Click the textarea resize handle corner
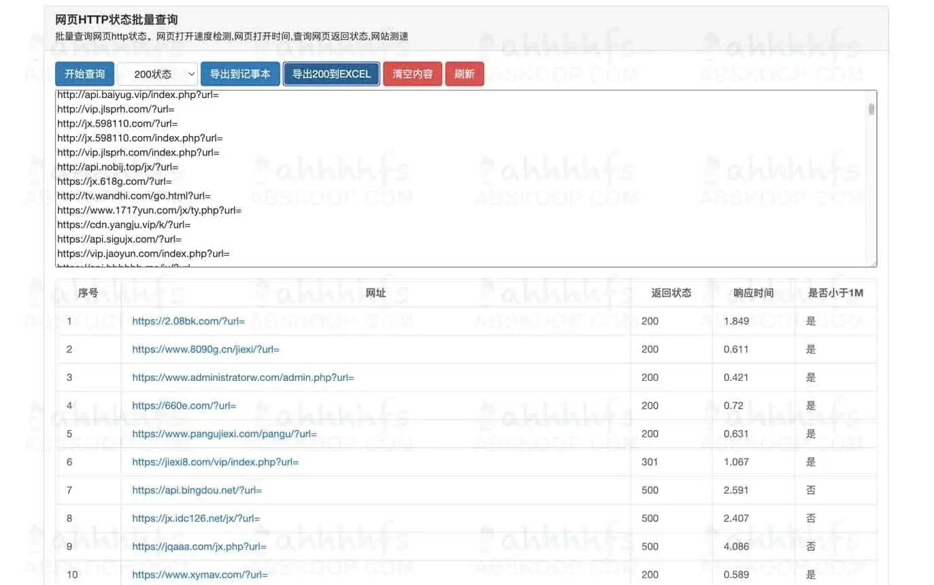This screenshot has width=934, height=585. (x=872, y=263)
